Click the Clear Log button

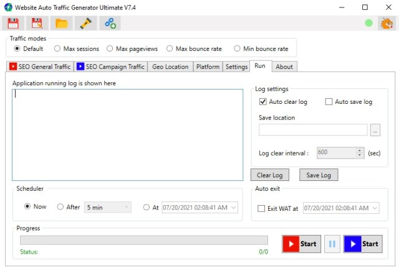[x=270, y=175]
